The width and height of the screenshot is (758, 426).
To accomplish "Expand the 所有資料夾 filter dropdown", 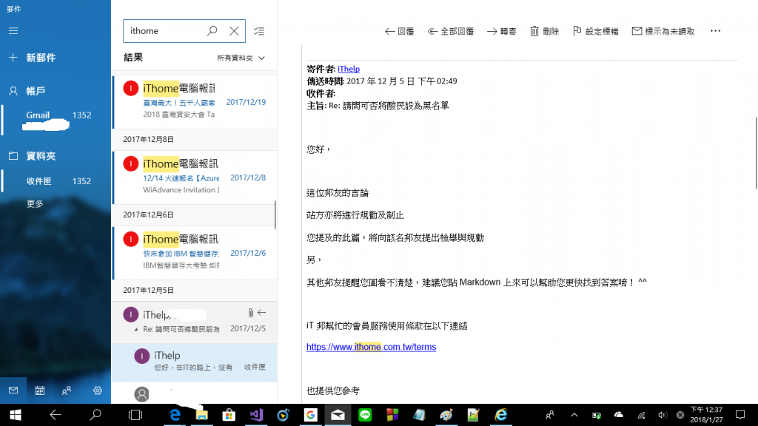I will 241,58.
